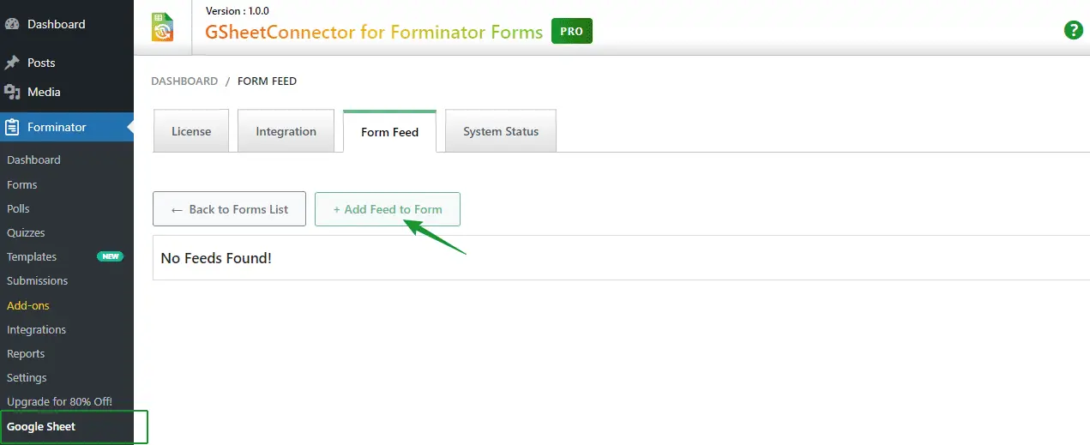Go to DASHBOARD breadcrumb link

[x=184, y=81]
